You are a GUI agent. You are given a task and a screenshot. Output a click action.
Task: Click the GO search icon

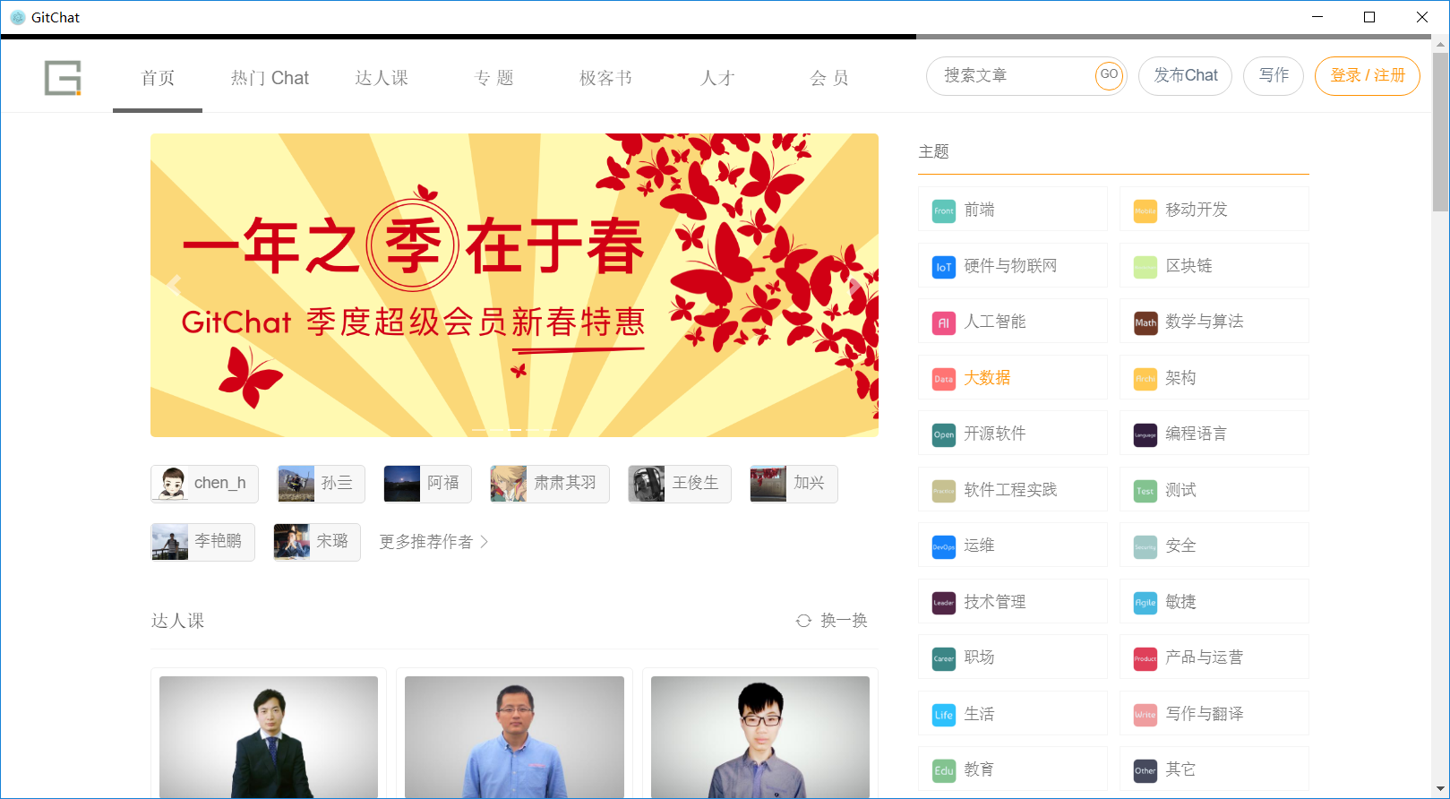(x=1109, y=75)
